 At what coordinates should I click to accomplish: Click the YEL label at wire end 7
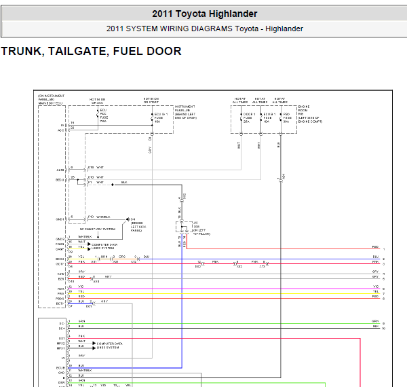point(376,291)
